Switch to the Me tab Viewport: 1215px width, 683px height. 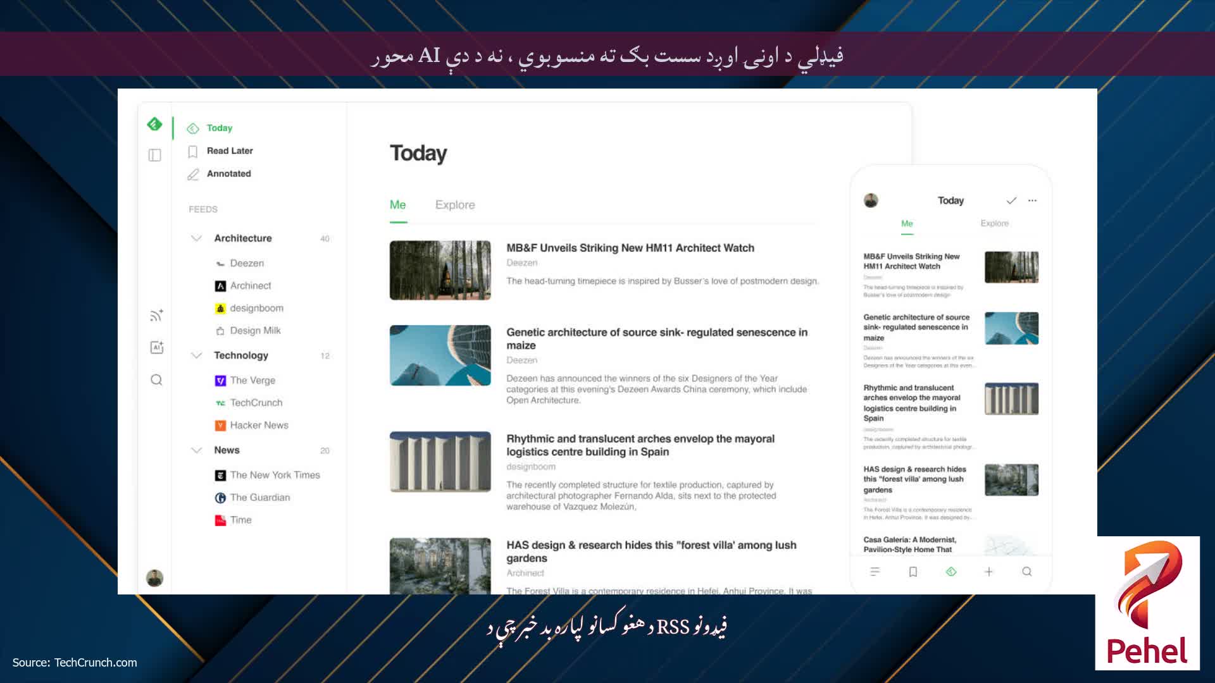[x=397, y=205]
